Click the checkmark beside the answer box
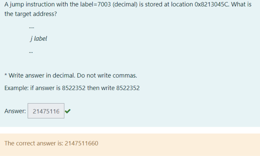The height and width of the screenshot is (156, 260). (68, 111)
